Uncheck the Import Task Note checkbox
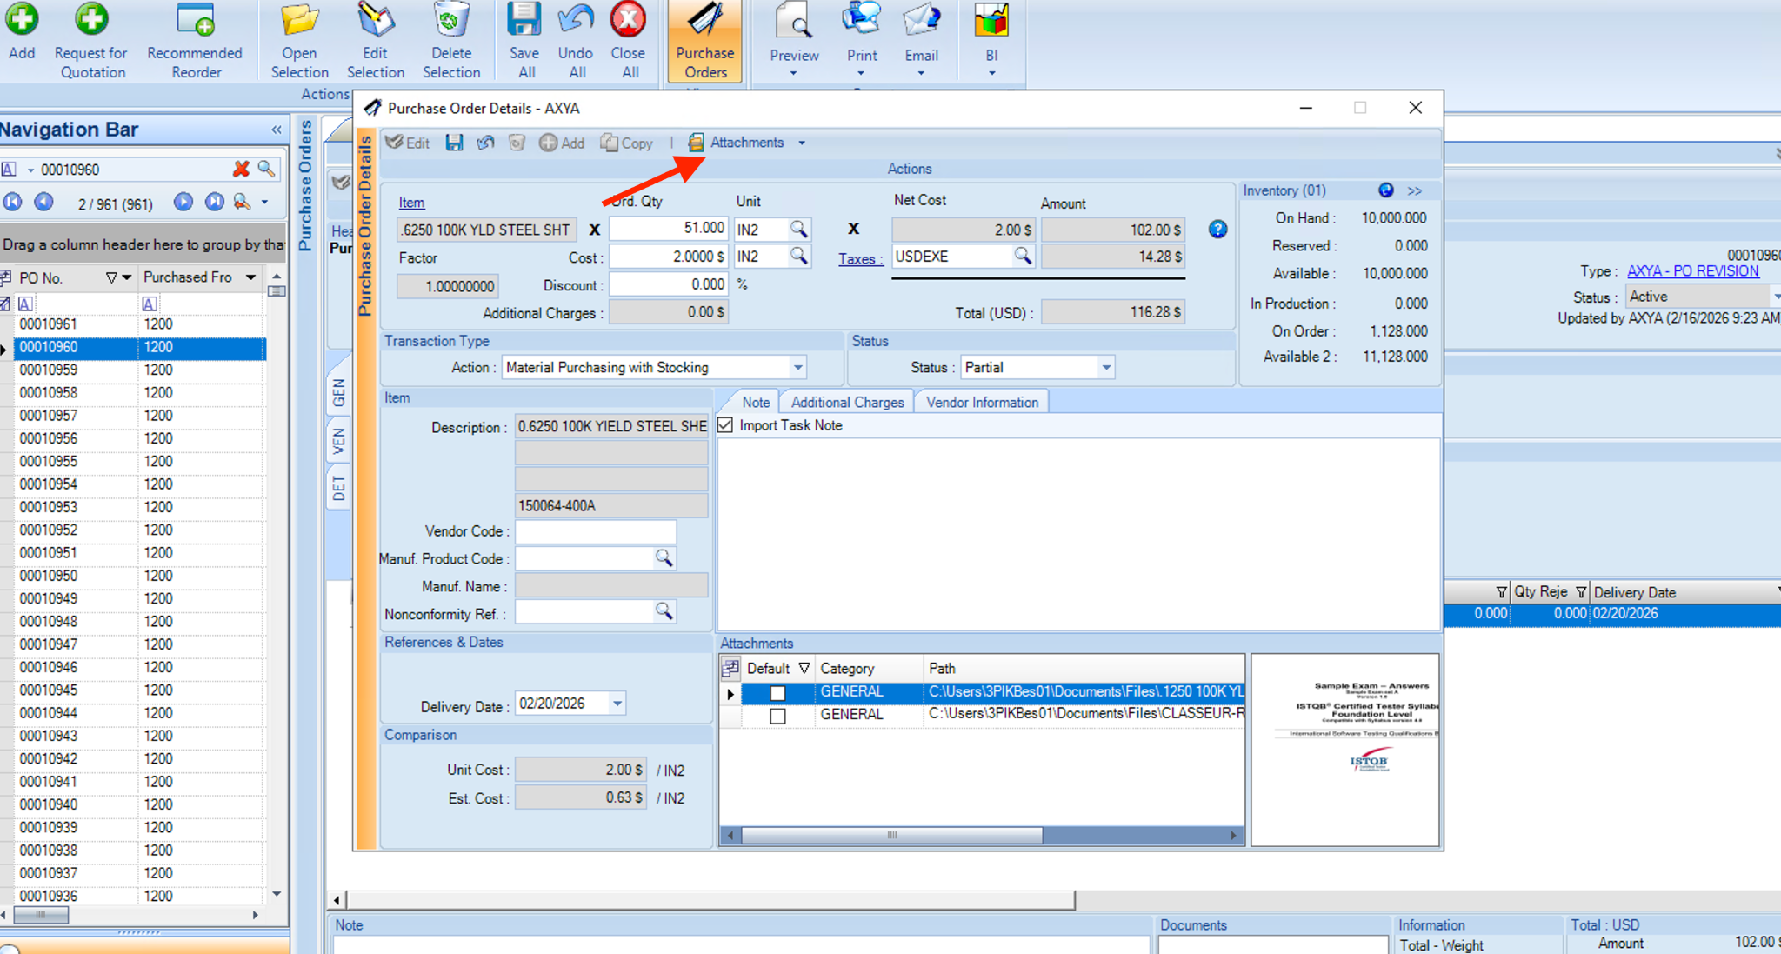The height and width of the screenshot is (954, 1781). coord(726,425)
